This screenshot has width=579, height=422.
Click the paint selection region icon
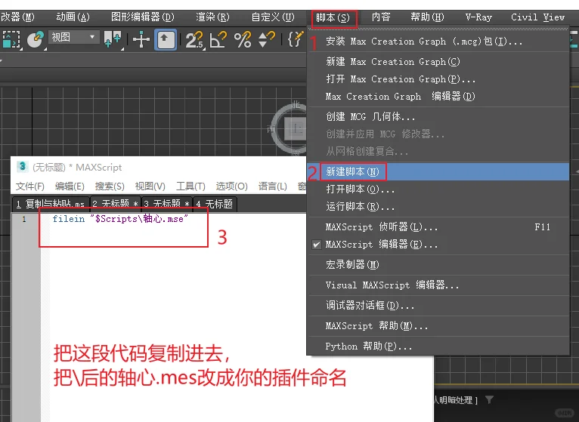point(36,39)
